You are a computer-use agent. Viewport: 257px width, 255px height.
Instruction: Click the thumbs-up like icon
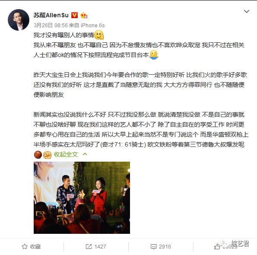click(x=217, y=246)
